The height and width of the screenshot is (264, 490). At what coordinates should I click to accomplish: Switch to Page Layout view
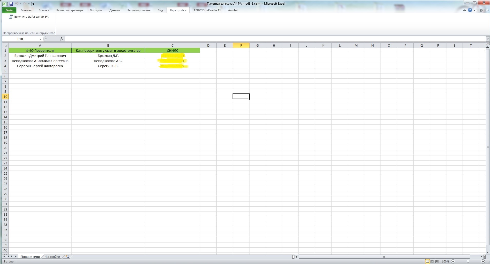click(x=432, y=261)
